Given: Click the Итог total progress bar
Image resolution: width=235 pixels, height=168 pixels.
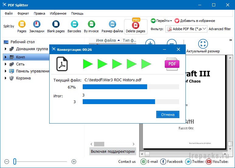Looking at the screenshot, I should pos(131,102).
